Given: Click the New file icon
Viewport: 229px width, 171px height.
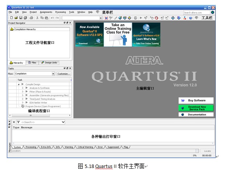Looking at the screenshot, I should [x=11, y=18].
